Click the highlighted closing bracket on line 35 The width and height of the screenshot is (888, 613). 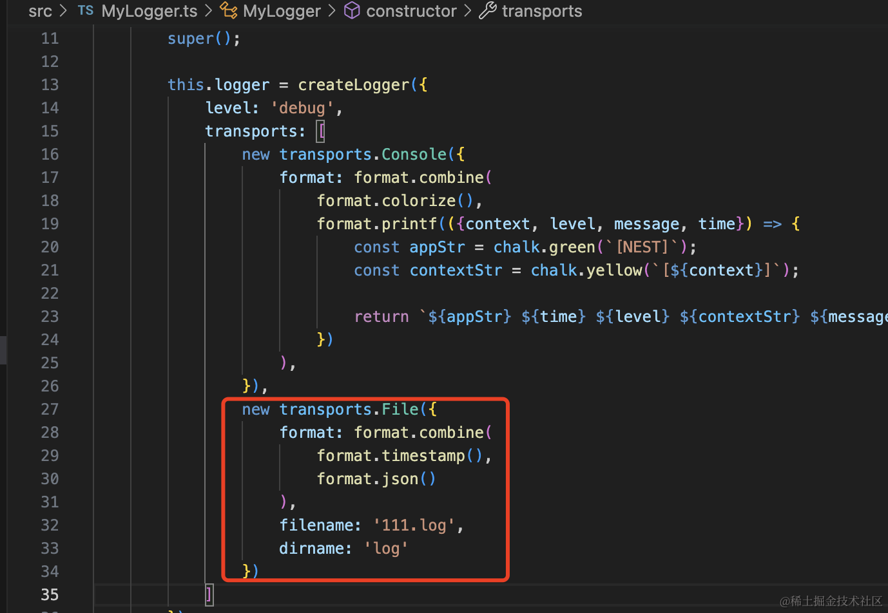point(209,595)
